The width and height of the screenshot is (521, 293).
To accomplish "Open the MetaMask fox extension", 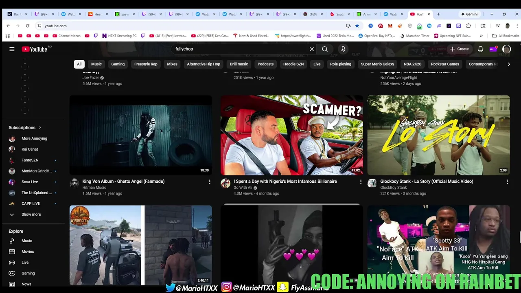I will coord(390,26).
